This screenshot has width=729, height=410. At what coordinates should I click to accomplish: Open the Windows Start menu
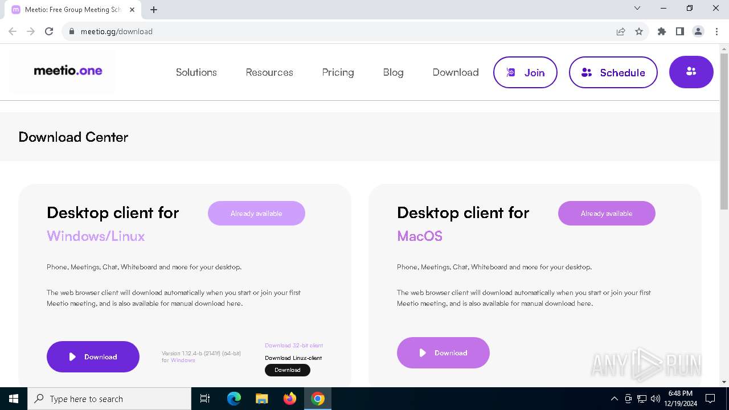14,399
